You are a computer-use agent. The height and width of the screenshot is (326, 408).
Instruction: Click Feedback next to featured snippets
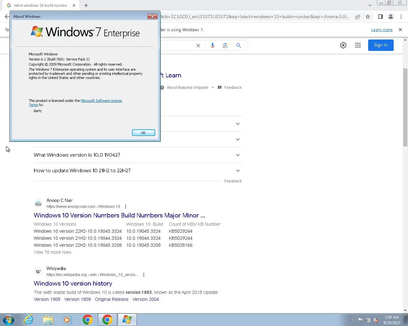click(x=233, y=88)
